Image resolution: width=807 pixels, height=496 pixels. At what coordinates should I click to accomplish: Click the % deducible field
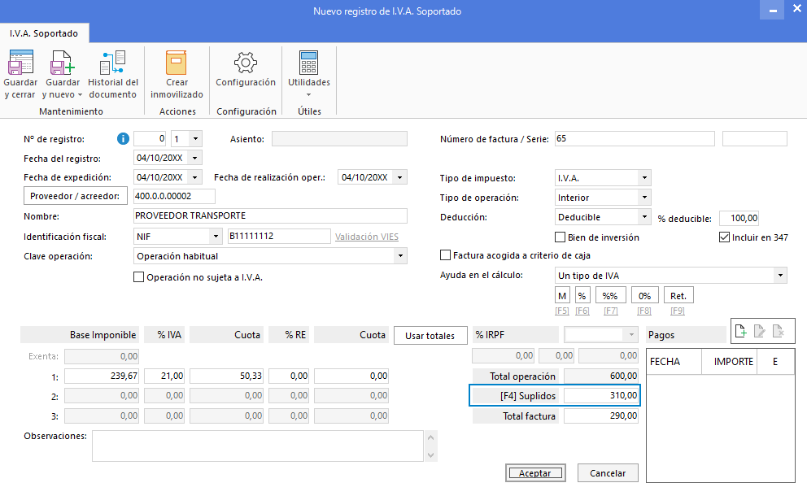click(739, 218)
